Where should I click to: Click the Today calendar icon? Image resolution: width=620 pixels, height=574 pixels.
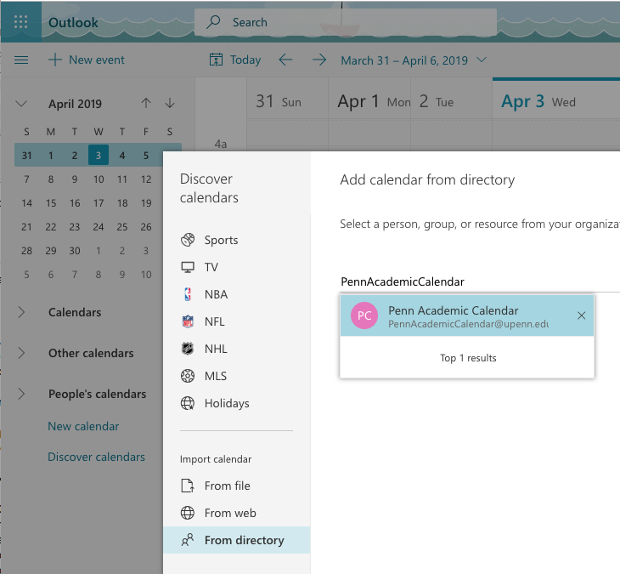[x=216, y=60]
